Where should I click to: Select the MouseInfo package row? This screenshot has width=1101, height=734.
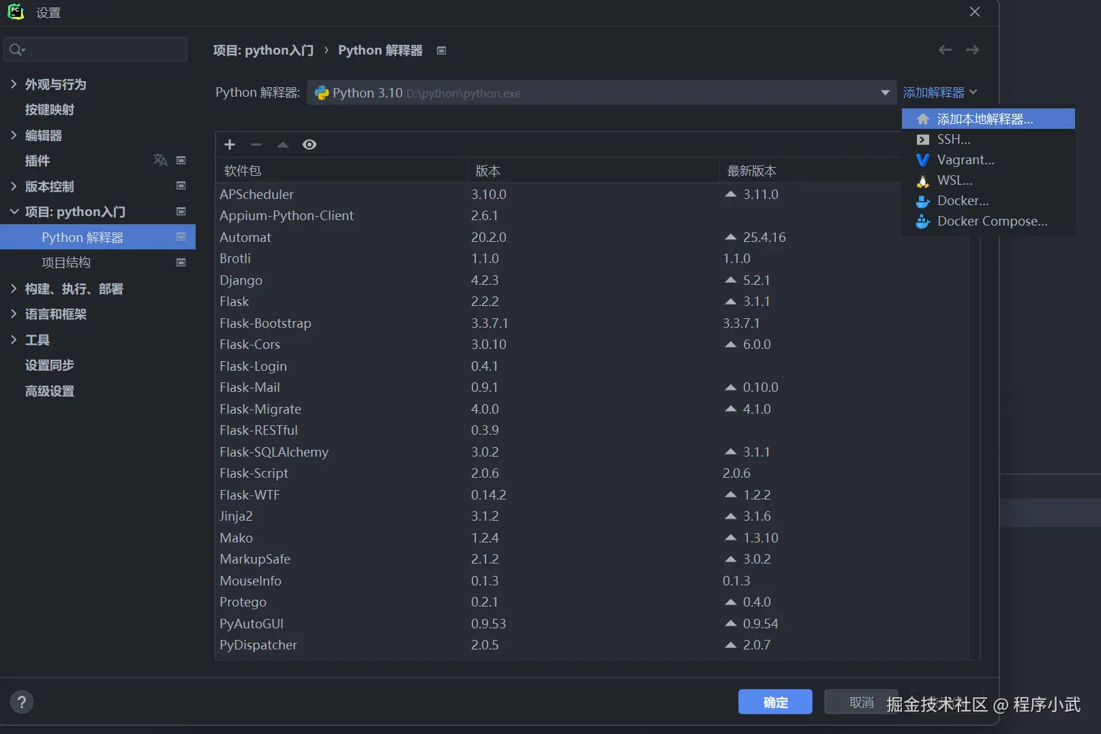point(592,581)
